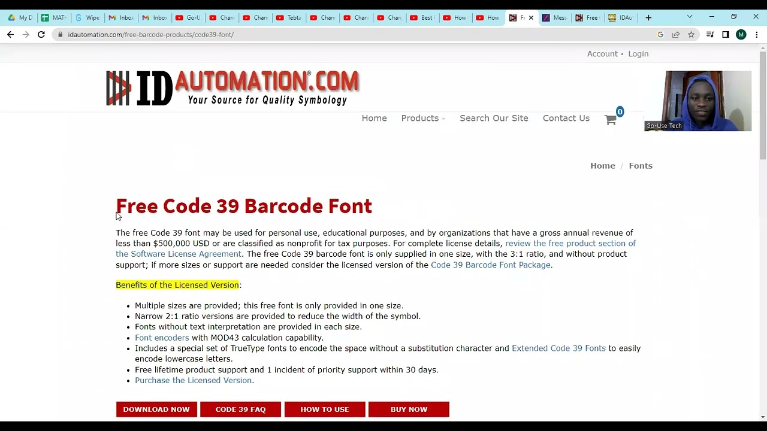Click the CODE 39 FAQ button

(240, 409)
